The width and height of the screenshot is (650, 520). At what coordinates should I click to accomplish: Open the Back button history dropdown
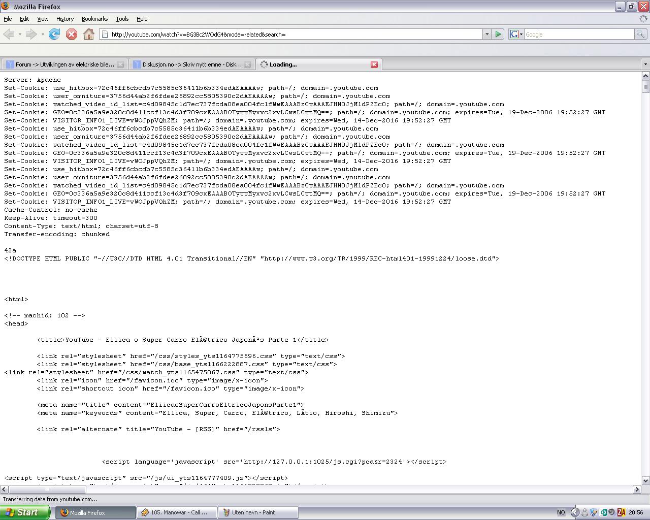pos(20,34)
